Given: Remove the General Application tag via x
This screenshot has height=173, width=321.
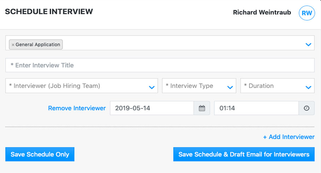Looking at the screenshot, I should [x=13, y=45].
